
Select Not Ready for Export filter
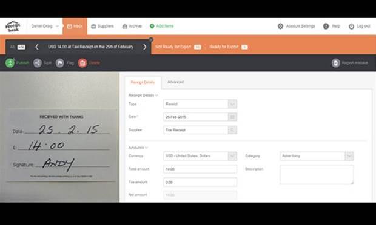[178, 47]
